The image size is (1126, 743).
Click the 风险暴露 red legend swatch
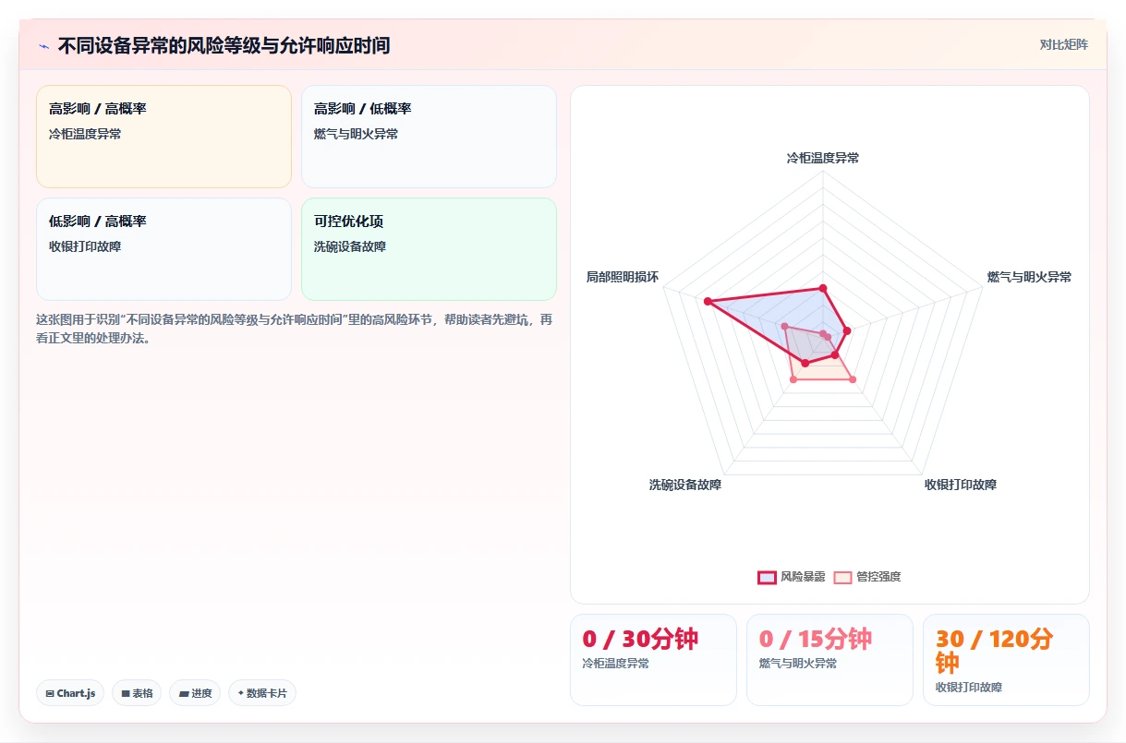767,577
